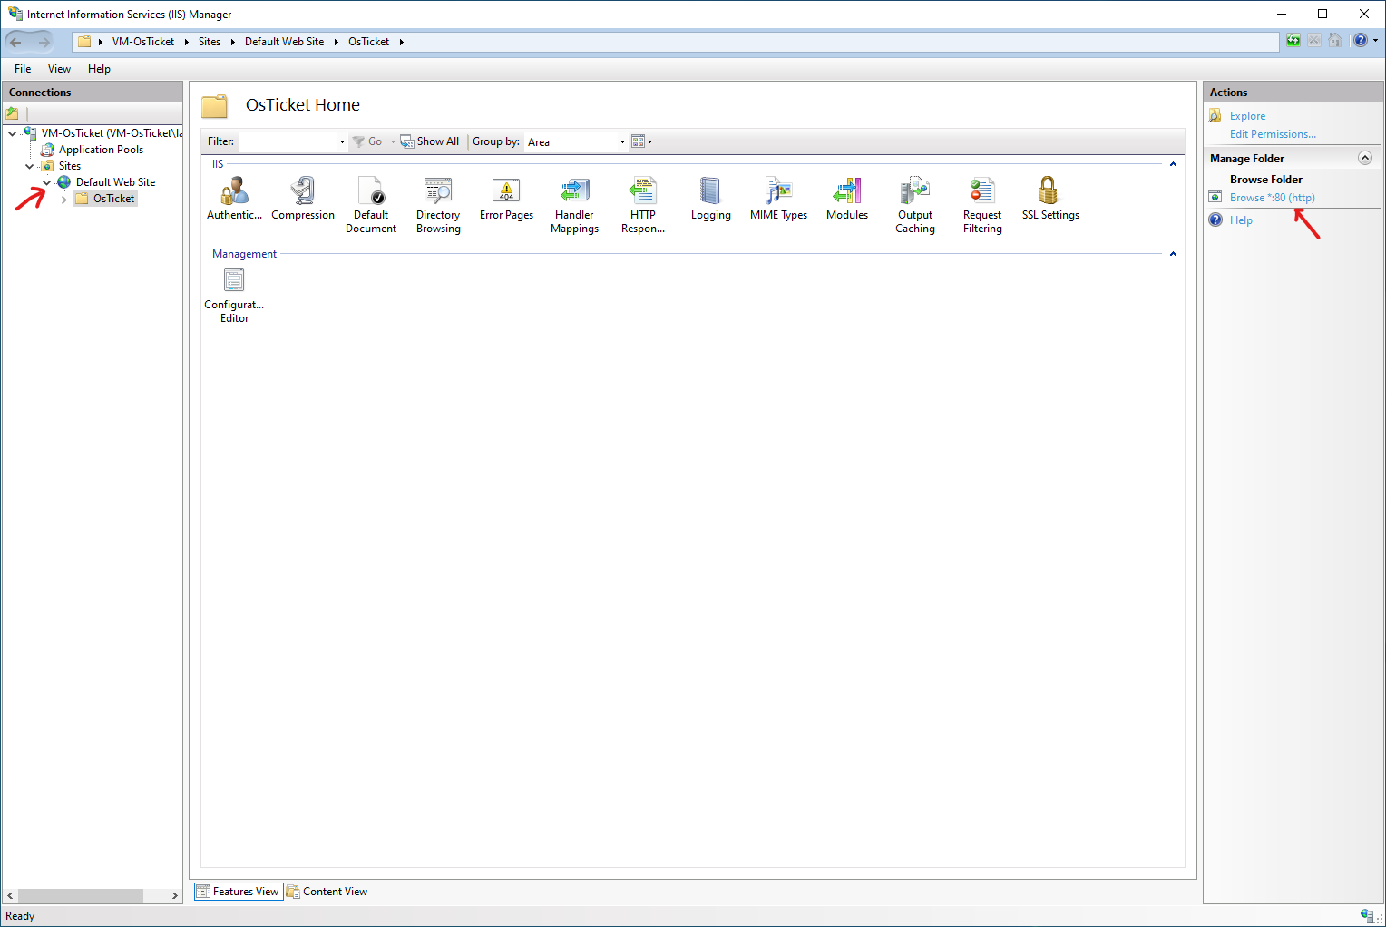Click the Explore action link
1386x927 pixels.
coord(1247,116)
